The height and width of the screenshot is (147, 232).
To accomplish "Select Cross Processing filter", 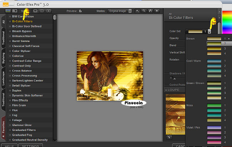I will [25, 75].
